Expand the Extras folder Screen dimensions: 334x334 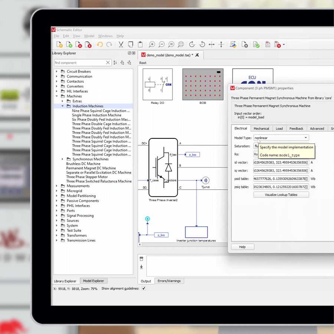pos(62,101)
